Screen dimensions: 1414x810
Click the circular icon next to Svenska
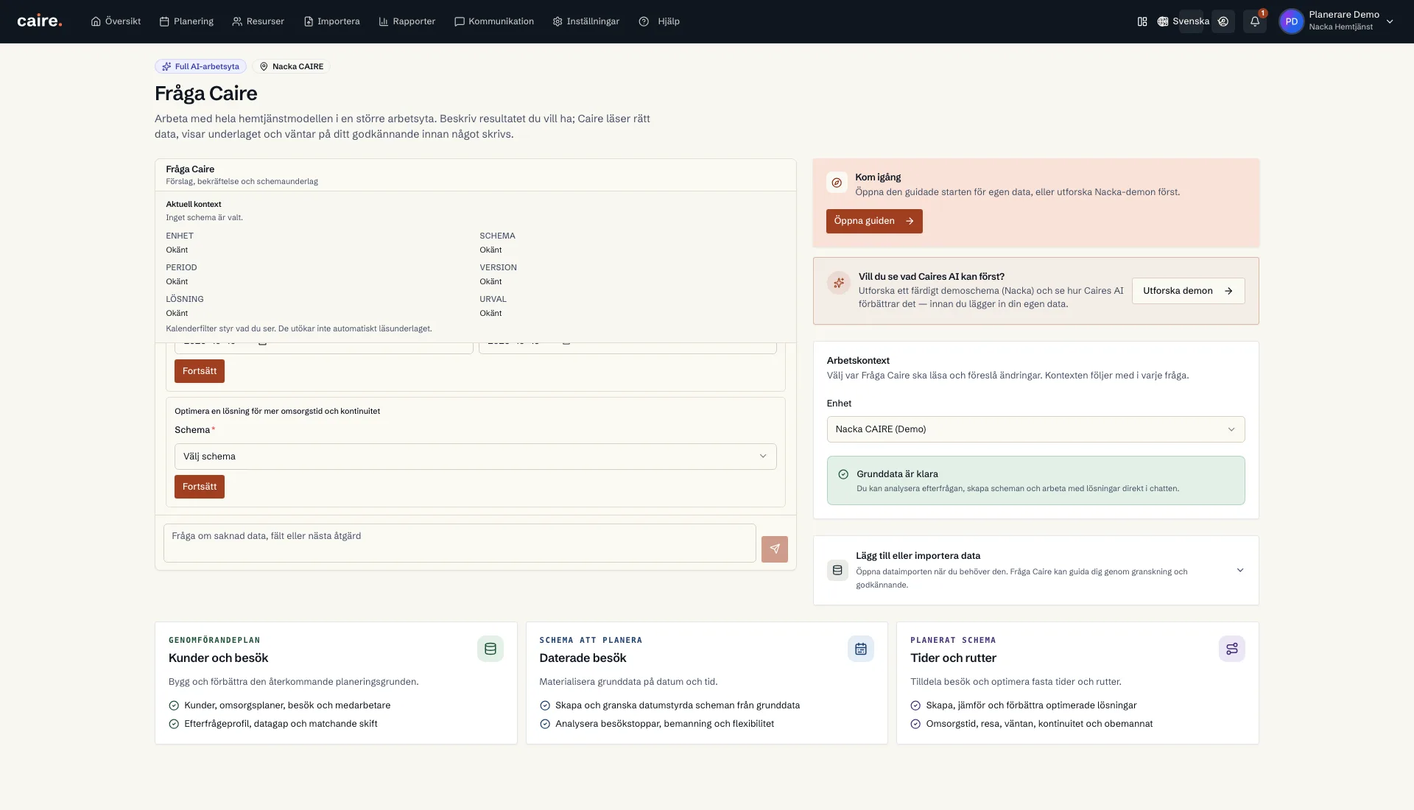(x=1223, y=21)
